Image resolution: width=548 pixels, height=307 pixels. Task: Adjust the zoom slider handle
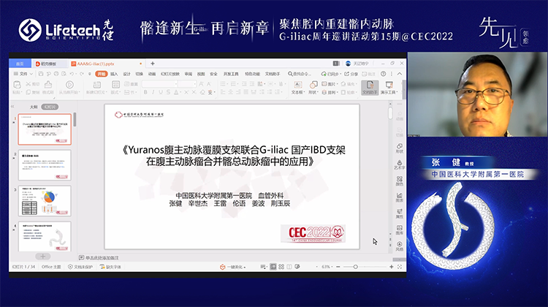pos(355,267)
